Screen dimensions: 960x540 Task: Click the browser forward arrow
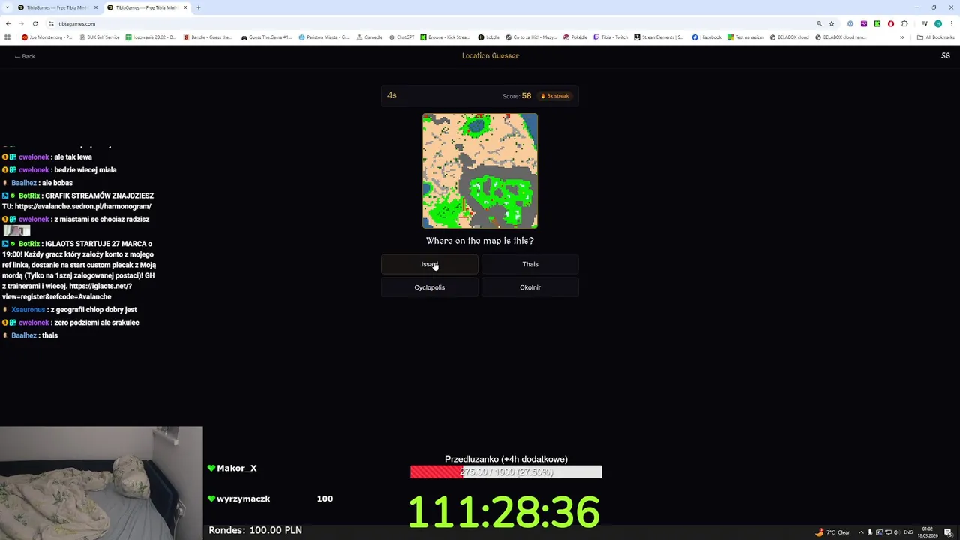coord(21,23)
